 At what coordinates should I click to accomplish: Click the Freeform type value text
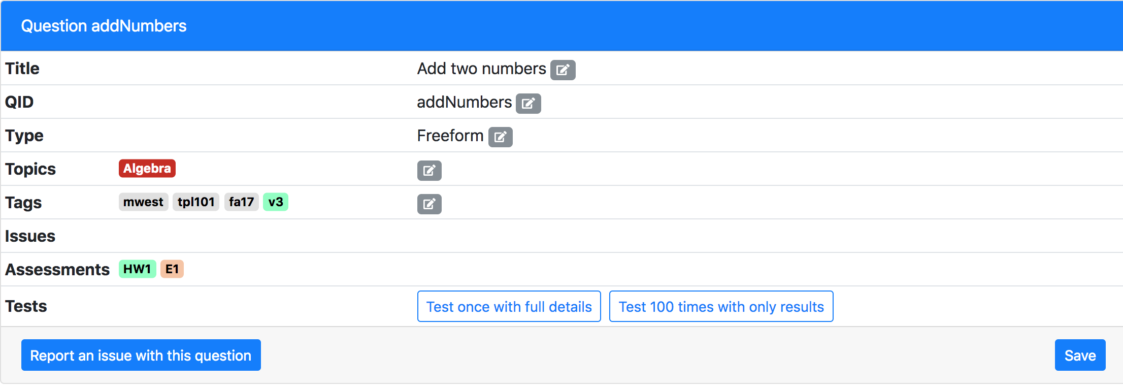click(450, 136)
